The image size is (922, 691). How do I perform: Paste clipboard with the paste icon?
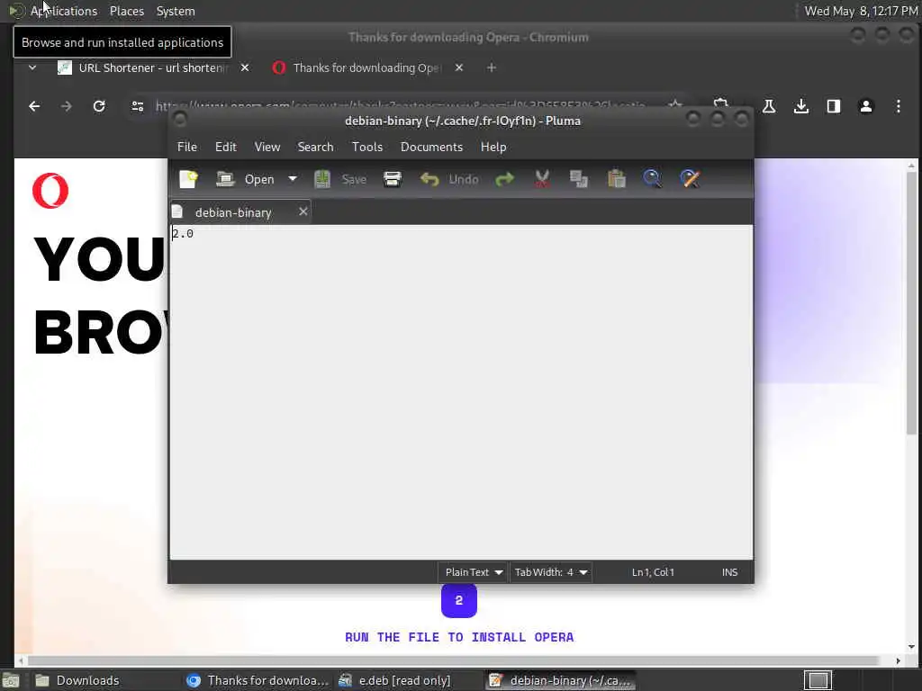(616, 179)
